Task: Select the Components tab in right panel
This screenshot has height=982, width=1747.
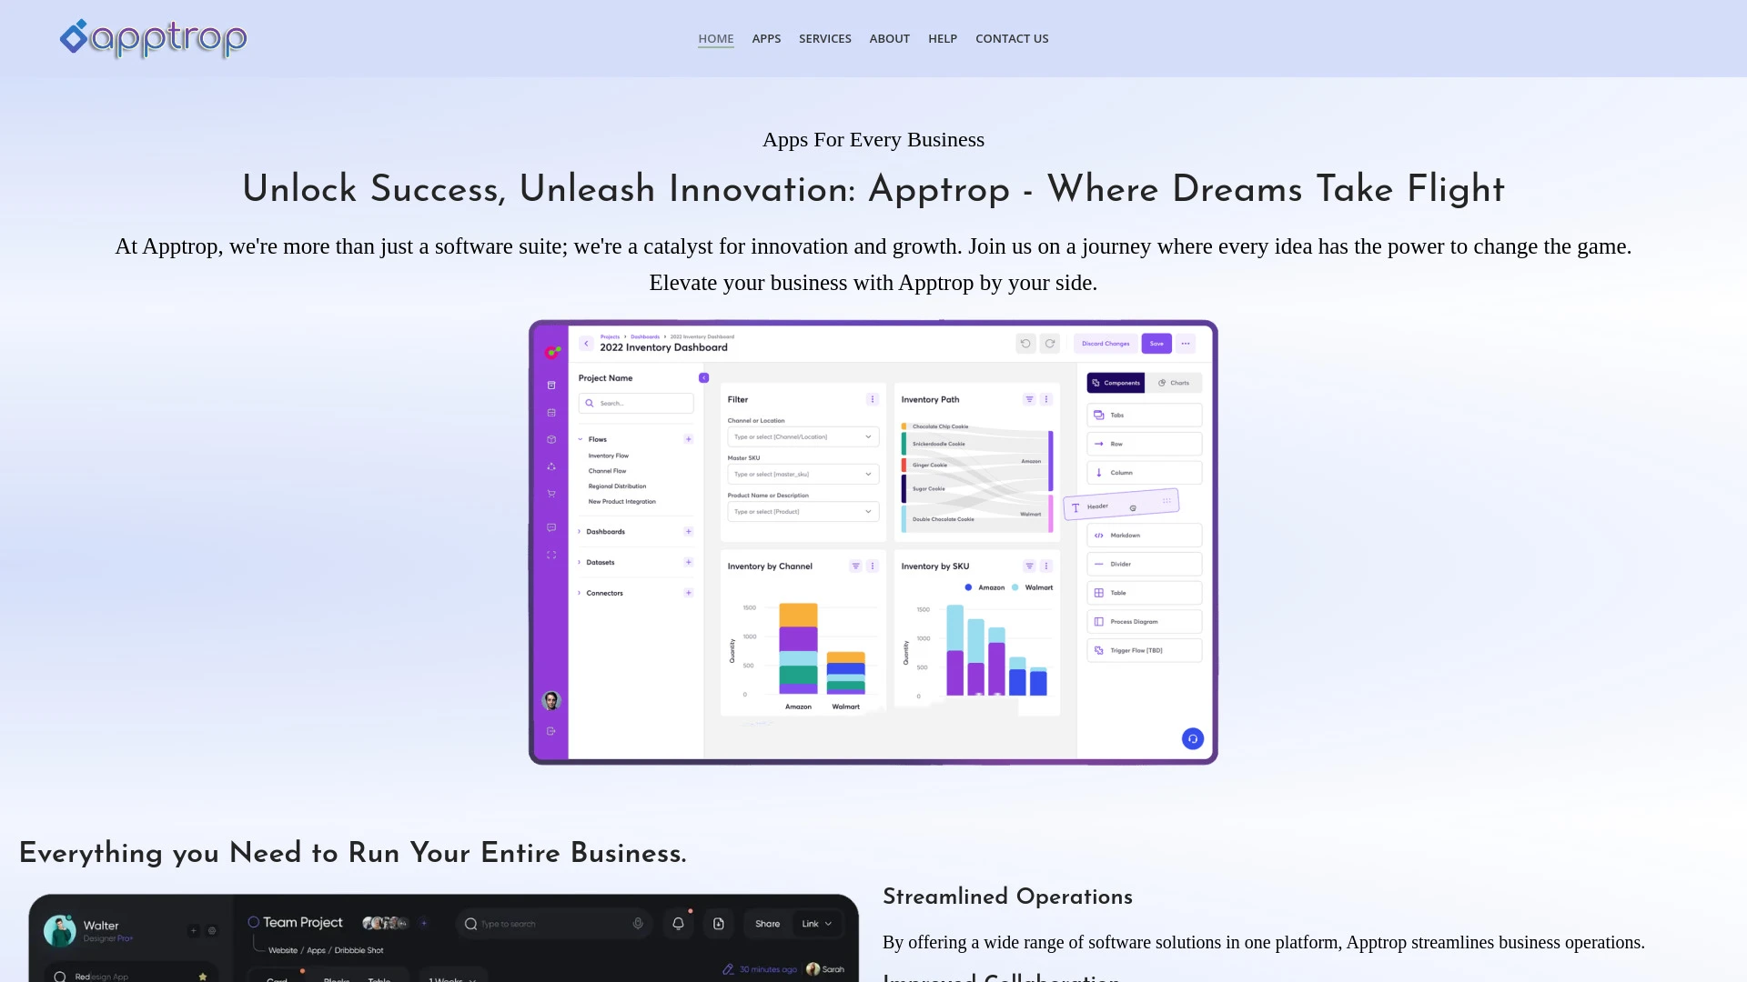Action: point(1114,383)
